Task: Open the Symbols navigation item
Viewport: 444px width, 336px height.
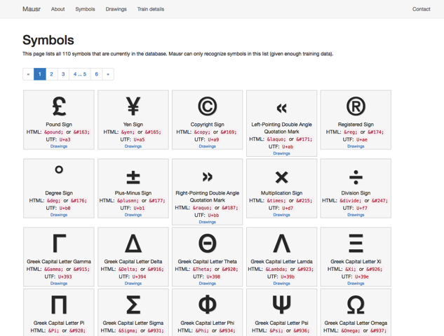Action: 85,9
